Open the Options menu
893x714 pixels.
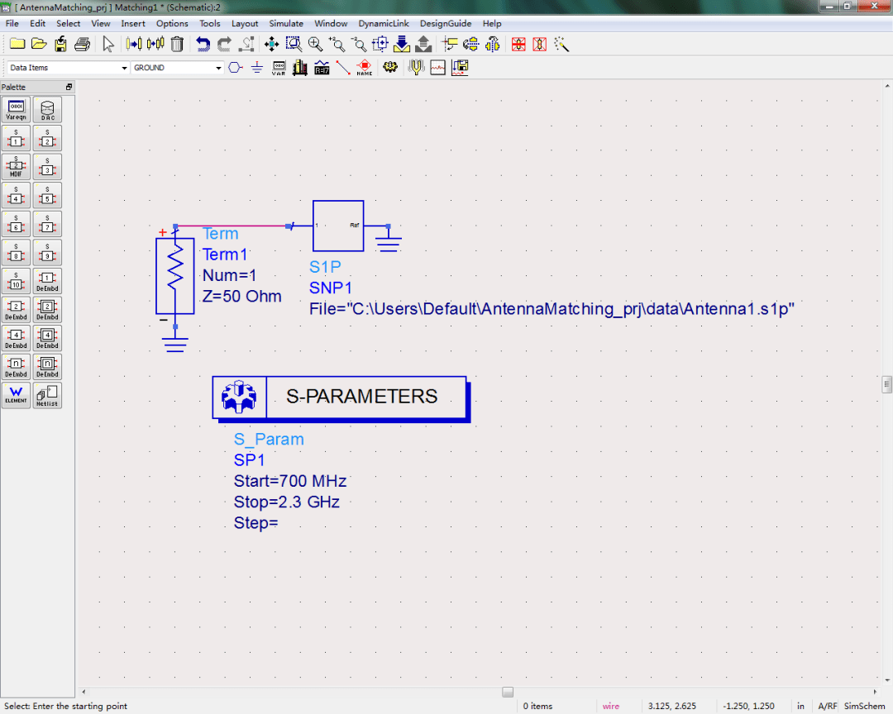pos(172,23)
